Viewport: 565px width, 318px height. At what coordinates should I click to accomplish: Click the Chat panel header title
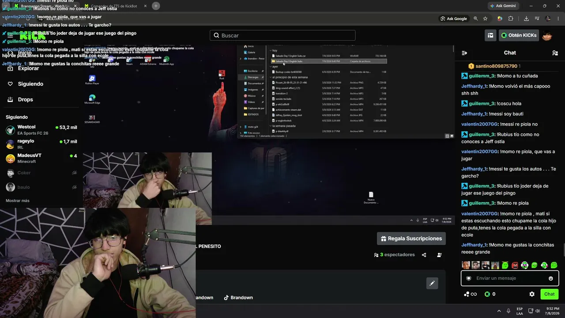(x=510, y=53)
